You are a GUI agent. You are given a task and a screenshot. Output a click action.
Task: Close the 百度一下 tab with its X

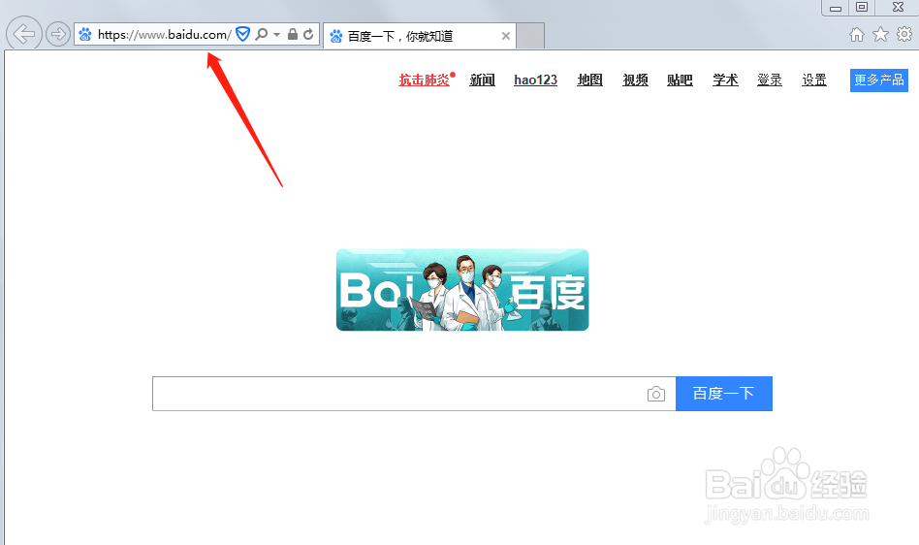click(506, 36)
